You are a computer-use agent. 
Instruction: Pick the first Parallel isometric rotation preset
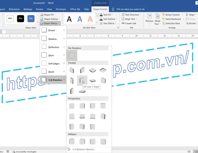(72, 70)
